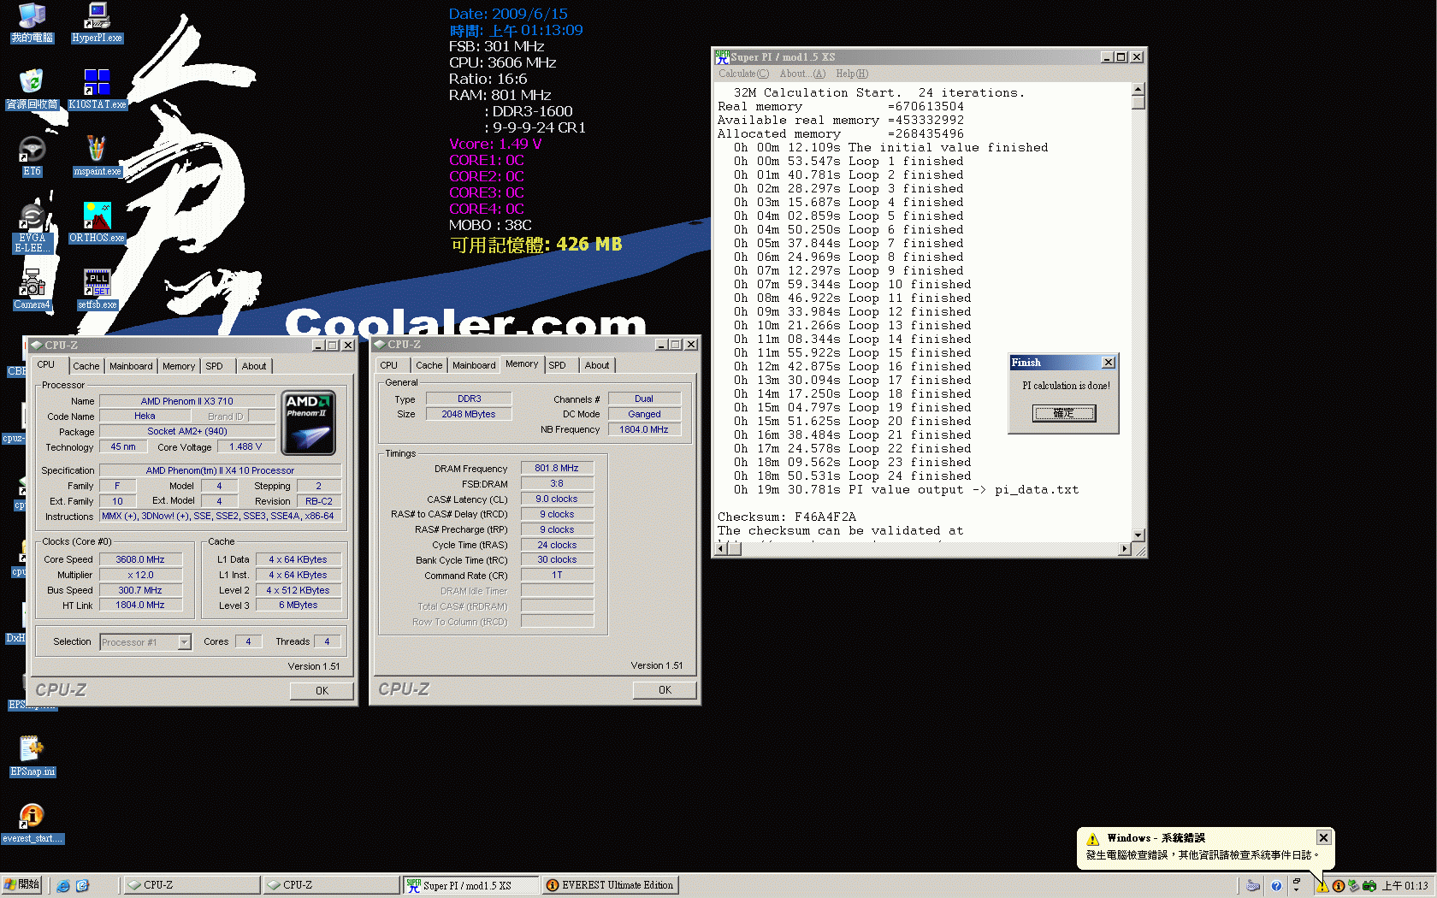Screen dimensions: 1437x898
Task: Click the CPU Name AMD Phenom II X3 710 field
Action: coord(187,401)
